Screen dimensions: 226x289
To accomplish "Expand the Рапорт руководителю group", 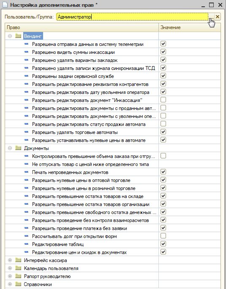I will (x=10, y=276).
